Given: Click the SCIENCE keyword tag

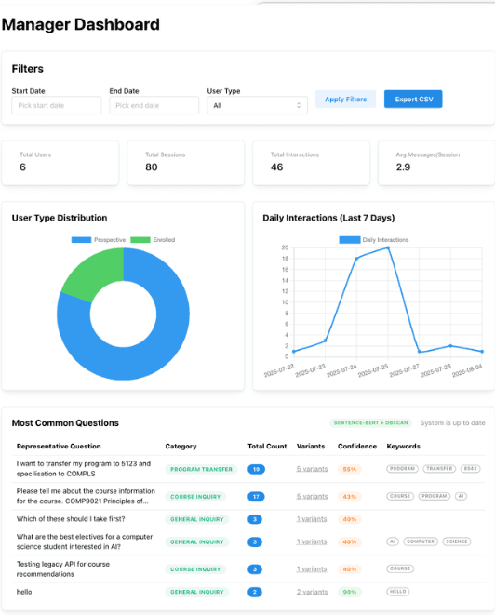Looking at the screenshot, I should (457, 541).
